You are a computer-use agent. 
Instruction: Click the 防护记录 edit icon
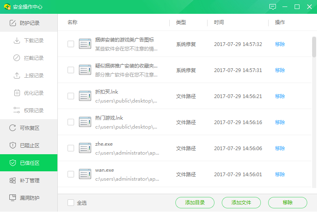coord(13,23)
